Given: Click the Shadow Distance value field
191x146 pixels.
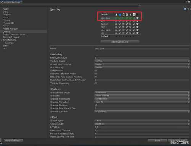Looking at the screenshot, I should coord(142,105).
